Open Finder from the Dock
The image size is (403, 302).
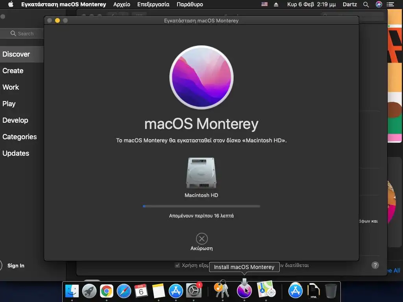pos(72,291)
